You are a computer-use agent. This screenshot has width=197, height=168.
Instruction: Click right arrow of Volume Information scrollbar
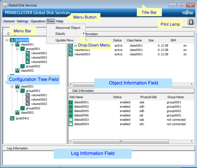(192, 84)
